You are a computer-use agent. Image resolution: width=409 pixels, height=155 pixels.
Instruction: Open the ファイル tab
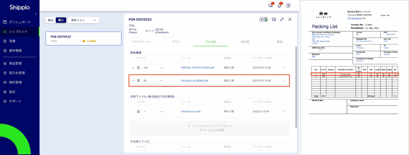[x=210, y=41]
